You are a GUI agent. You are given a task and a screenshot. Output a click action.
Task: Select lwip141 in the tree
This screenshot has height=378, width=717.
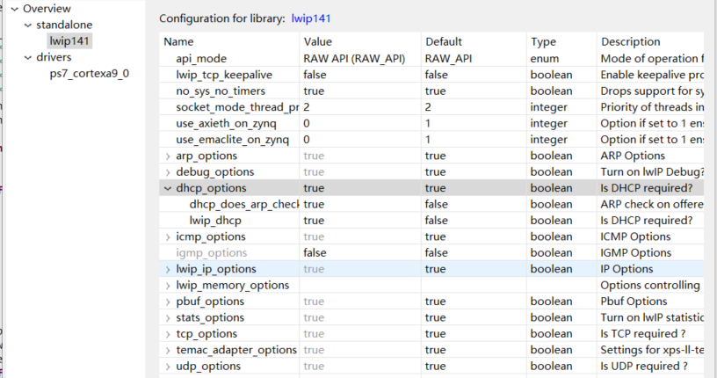tap(69, 40)
